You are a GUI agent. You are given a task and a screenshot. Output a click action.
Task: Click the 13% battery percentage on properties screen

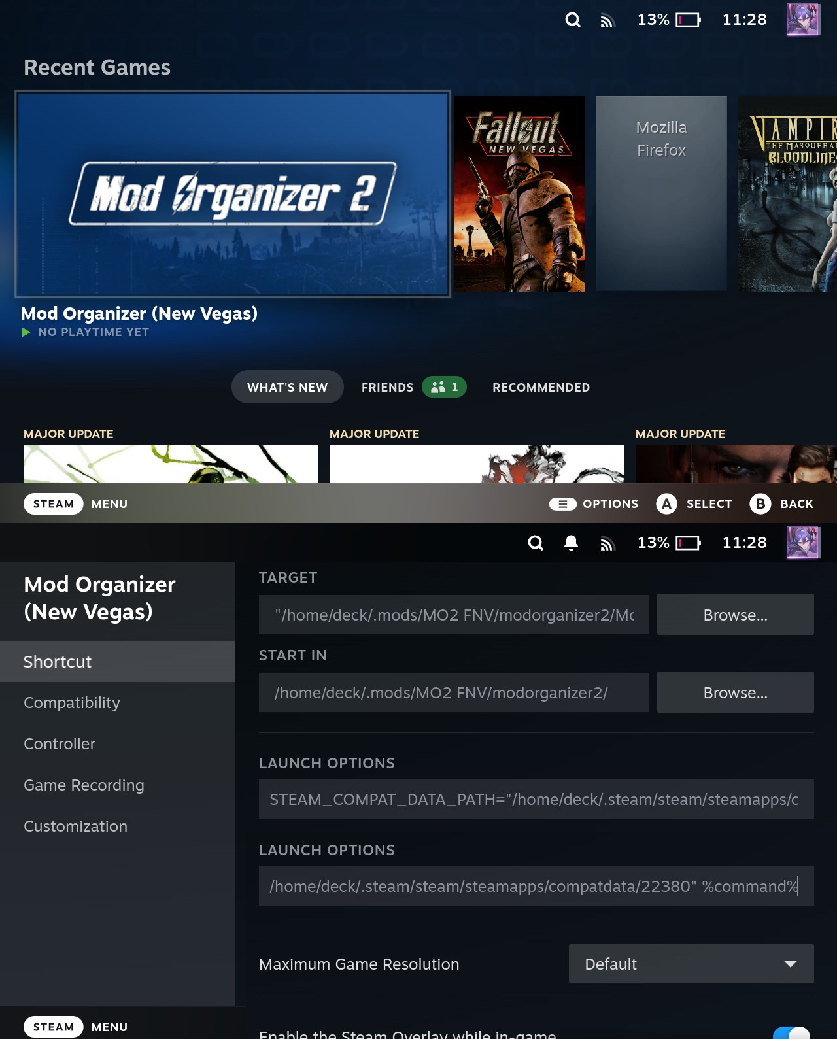653,543
